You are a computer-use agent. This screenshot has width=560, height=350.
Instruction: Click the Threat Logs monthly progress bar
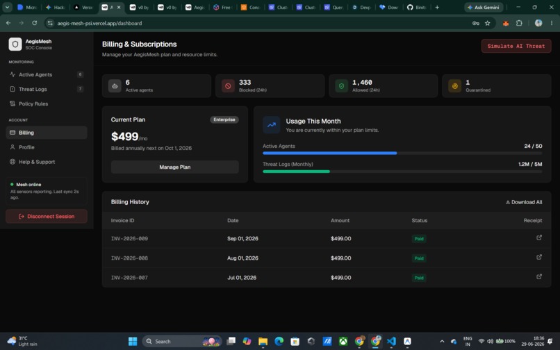click(402, 172)
